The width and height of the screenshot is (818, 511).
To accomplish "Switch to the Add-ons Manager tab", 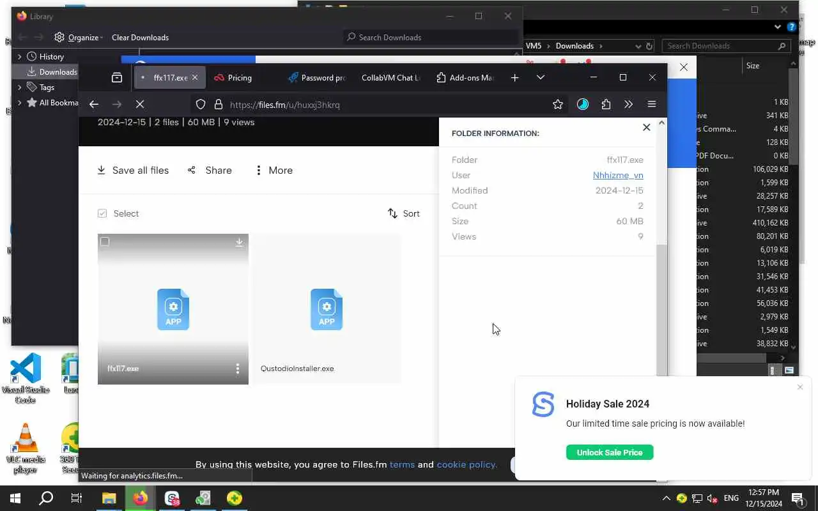I will point(465,77).
